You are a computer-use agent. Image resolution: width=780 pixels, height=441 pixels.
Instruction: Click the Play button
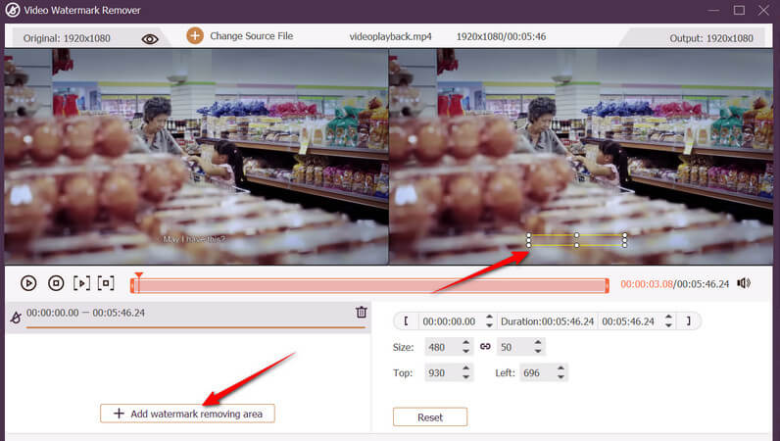(x=28, y=283)
